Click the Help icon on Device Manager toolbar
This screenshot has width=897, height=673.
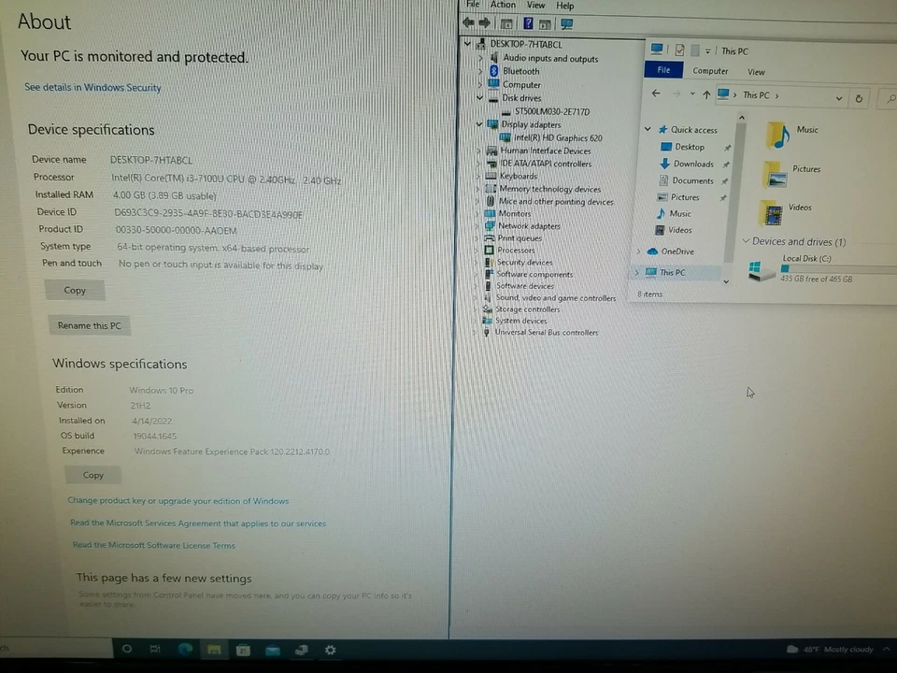tap(528, 23)
